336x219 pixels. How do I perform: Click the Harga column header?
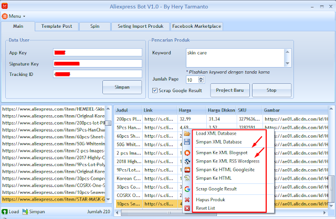(x=192, y=111)
